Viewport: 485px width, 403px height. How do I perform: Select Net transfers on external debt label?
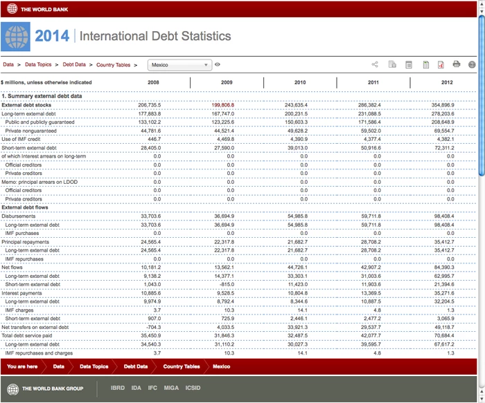35,327
